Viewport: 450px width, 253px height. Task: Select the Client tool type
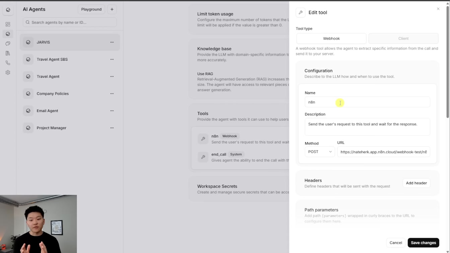coord(403,38)
